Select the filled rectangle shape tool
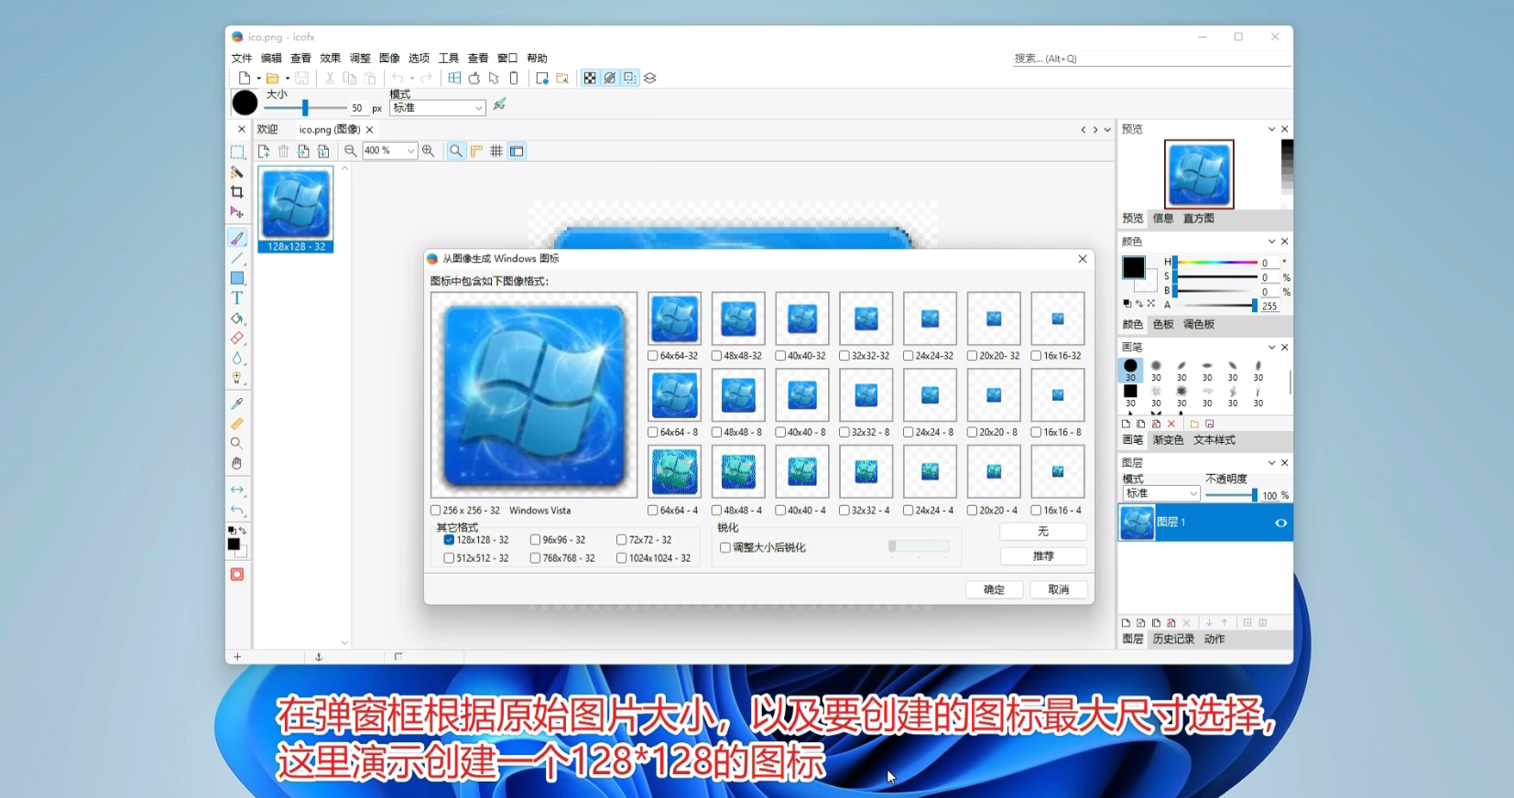Image resolution: width=1514 pixels, height=798 pixels. tap(237, 278)
